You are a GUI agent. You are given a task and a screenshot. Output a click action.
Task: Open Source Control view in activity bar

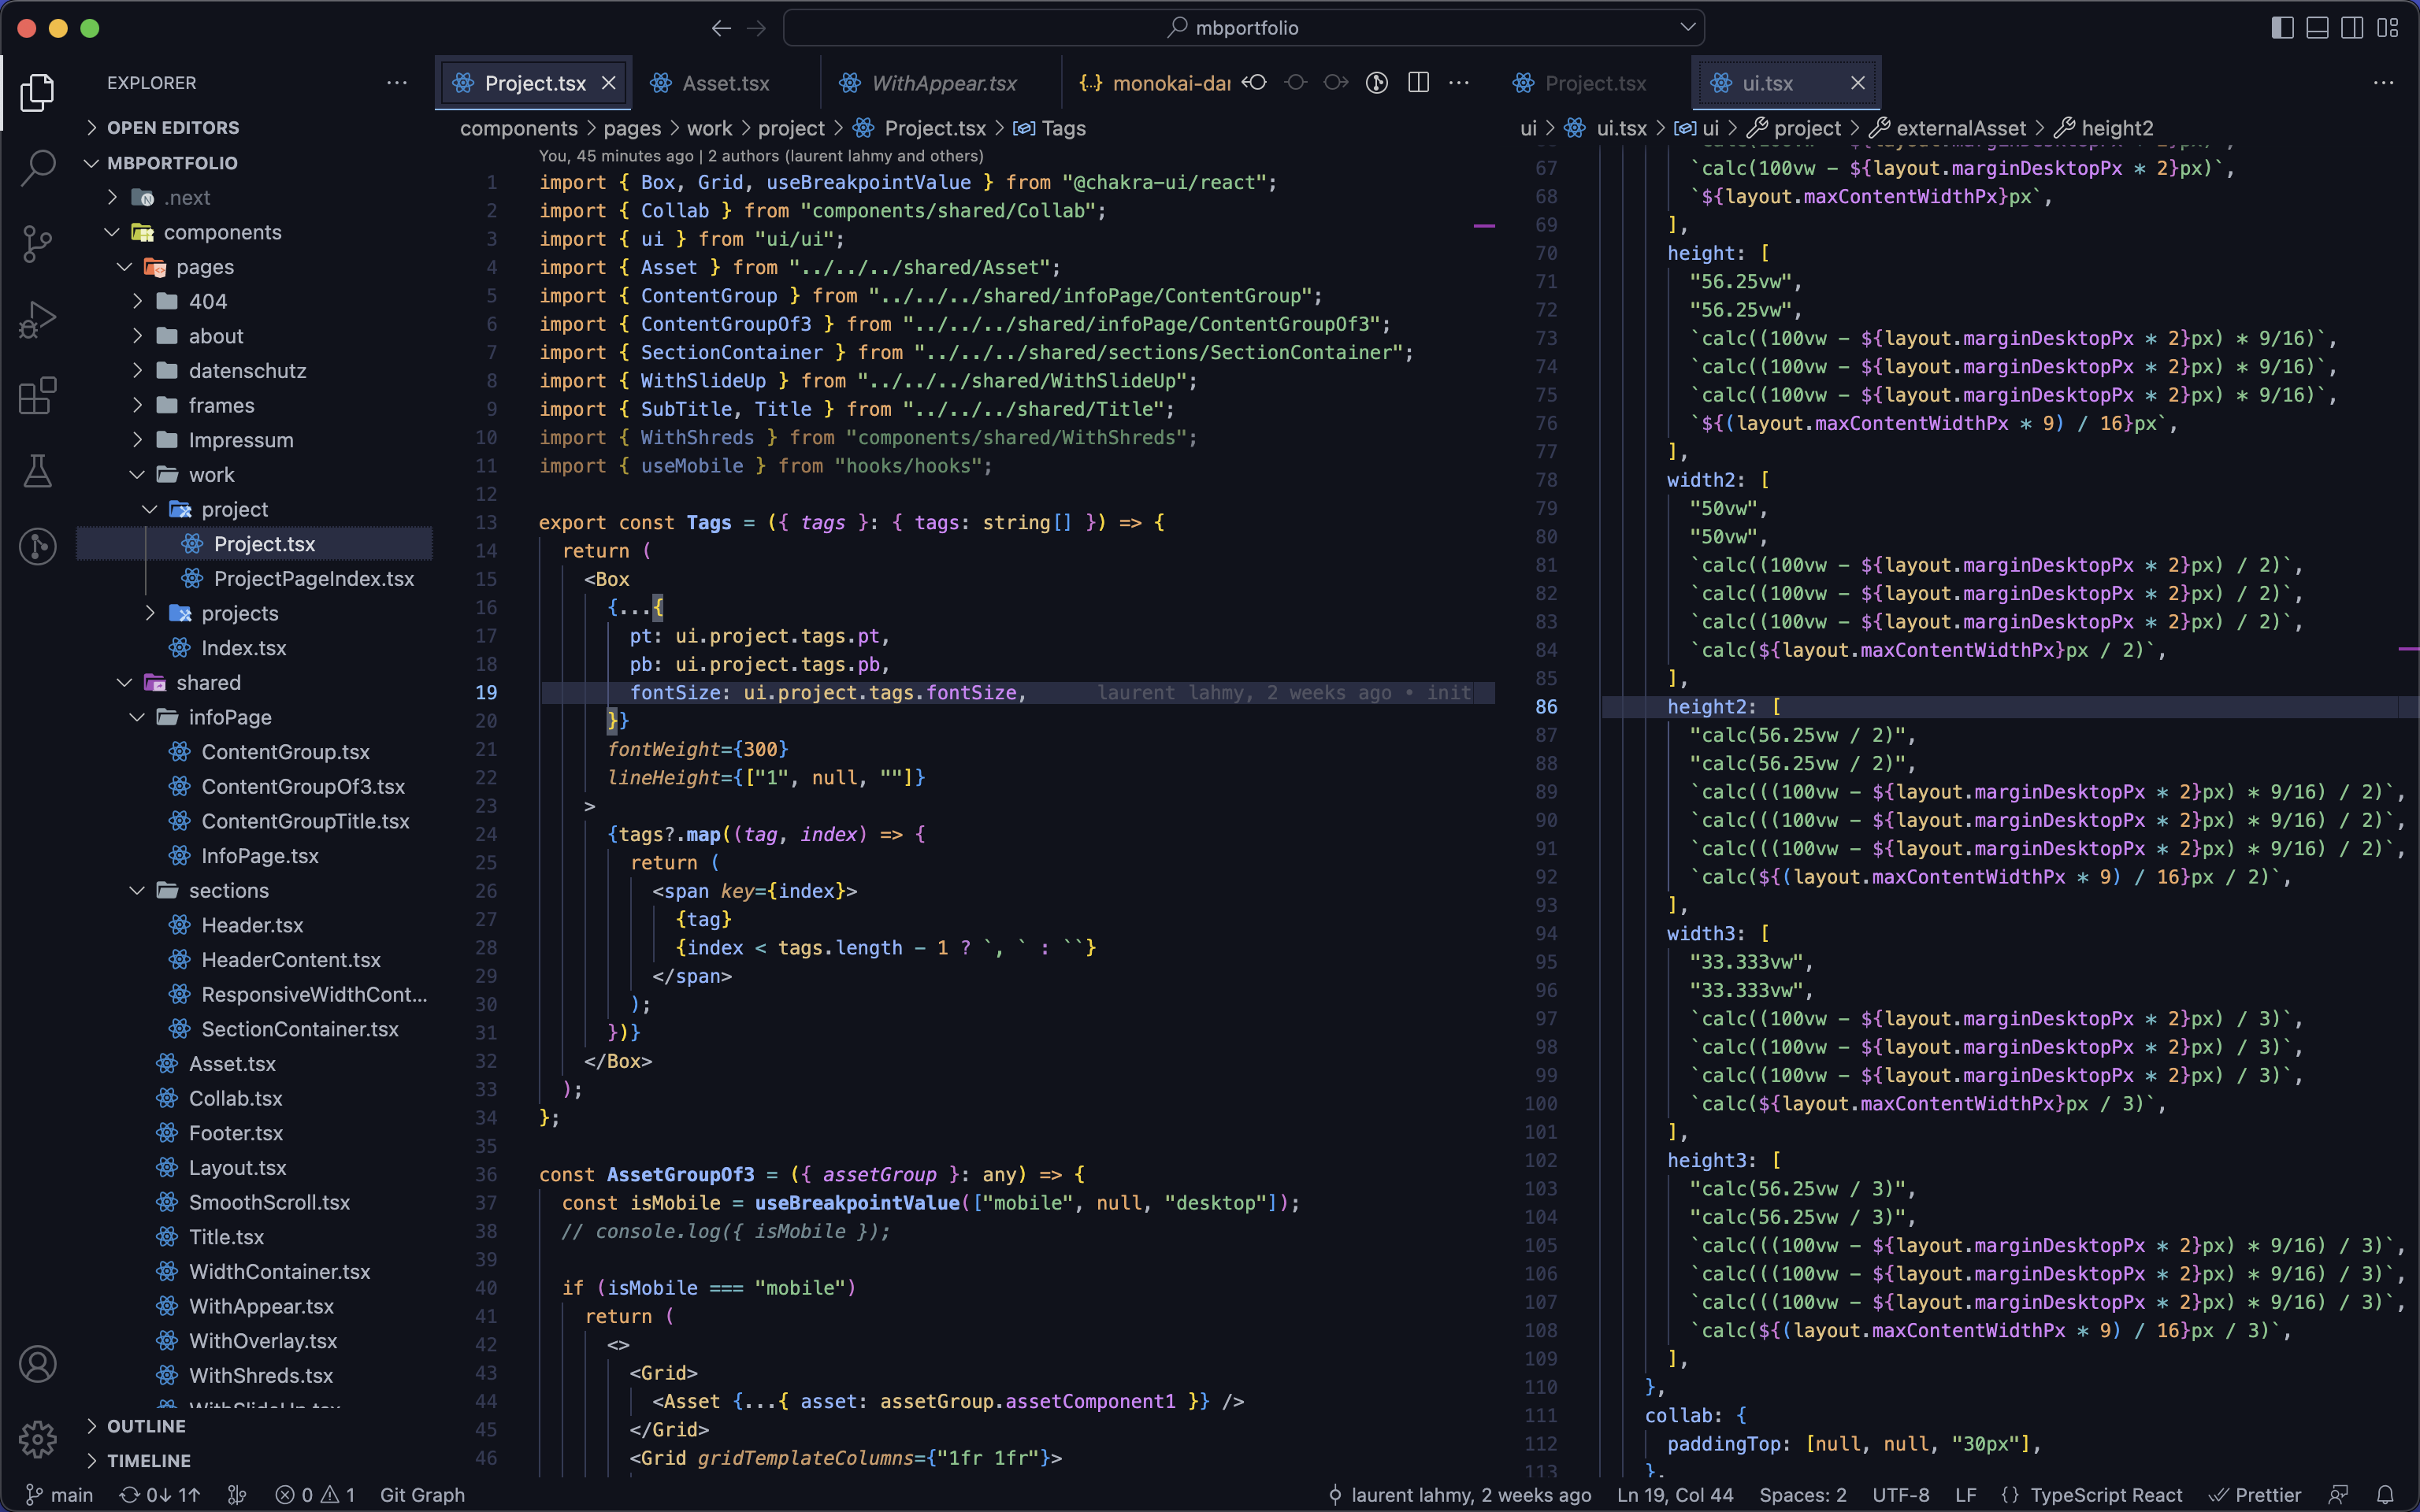pyautogui.click(x=37, y=243)
